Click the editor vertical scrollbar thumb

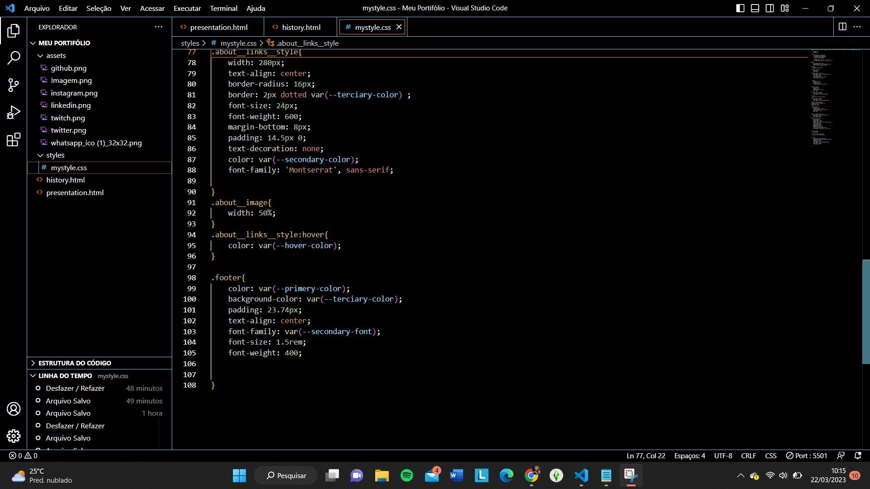click(x=866, y=312)
